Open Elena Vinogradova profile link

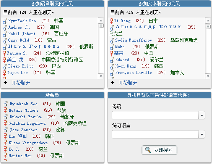tap(28, 143)
